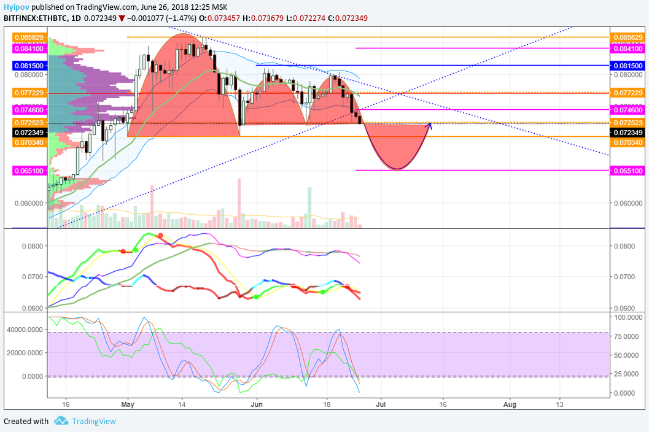Select orange 0.072523 label on left price scale

point(29,123)
